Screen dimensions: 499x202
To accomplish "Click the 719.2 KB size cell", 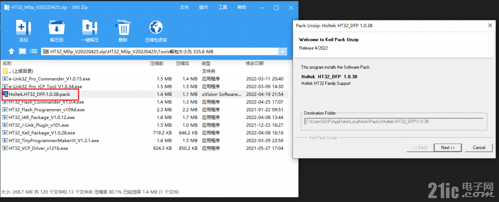I will point(162,133).
